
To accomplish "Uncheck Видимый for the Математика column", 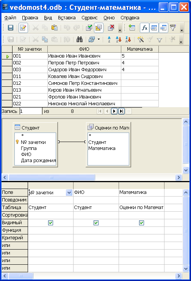I will coord(141,223).
